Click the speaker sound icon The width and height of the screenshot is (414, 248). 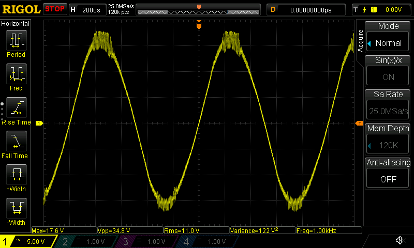pyautogui.click(x=400, y=241)
